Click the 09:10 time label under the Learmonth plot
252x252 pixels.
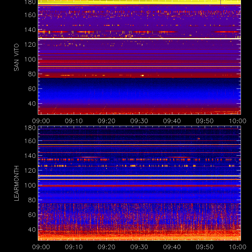tap(74, 247)
